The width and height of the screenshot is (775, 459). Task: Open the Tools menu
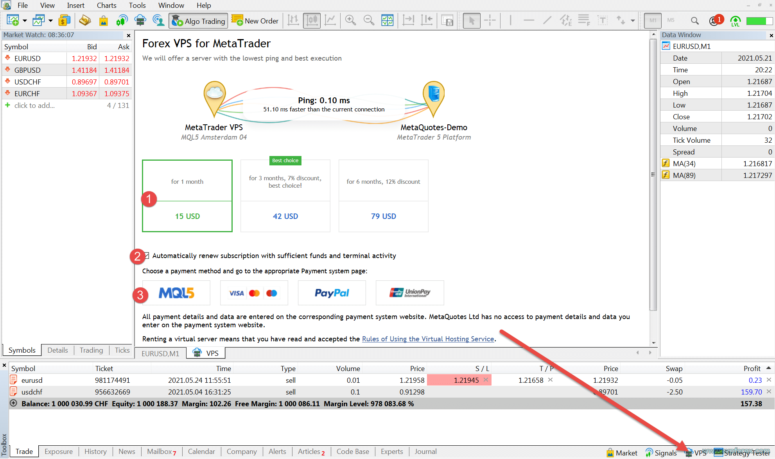(137, 5)
